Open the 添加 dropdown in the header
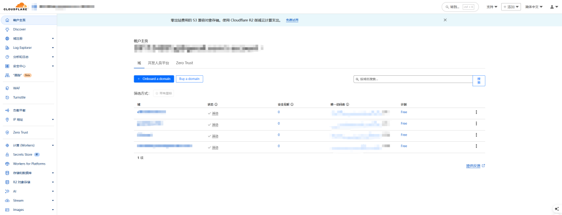Image resolution: width=562 pixels, height=215 pixels. pyautogui.click(x=510, y=7)
